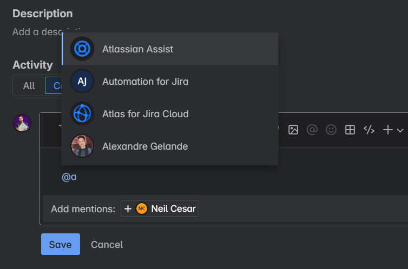Pick Atlas for Jira Cloud suggestion
This screenshot has height=269, width=408.
(145, 114)
